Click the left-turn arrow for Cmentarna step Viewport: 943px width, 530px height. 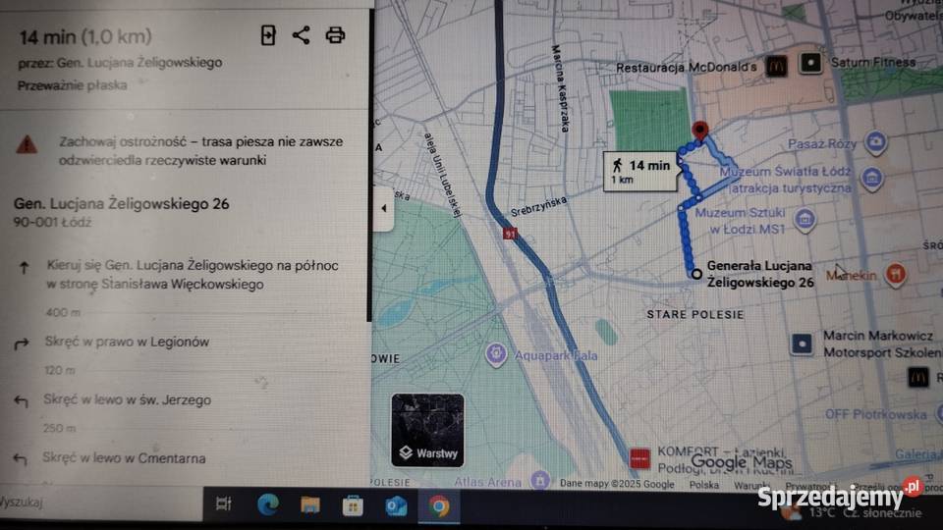tap(20, 459)
